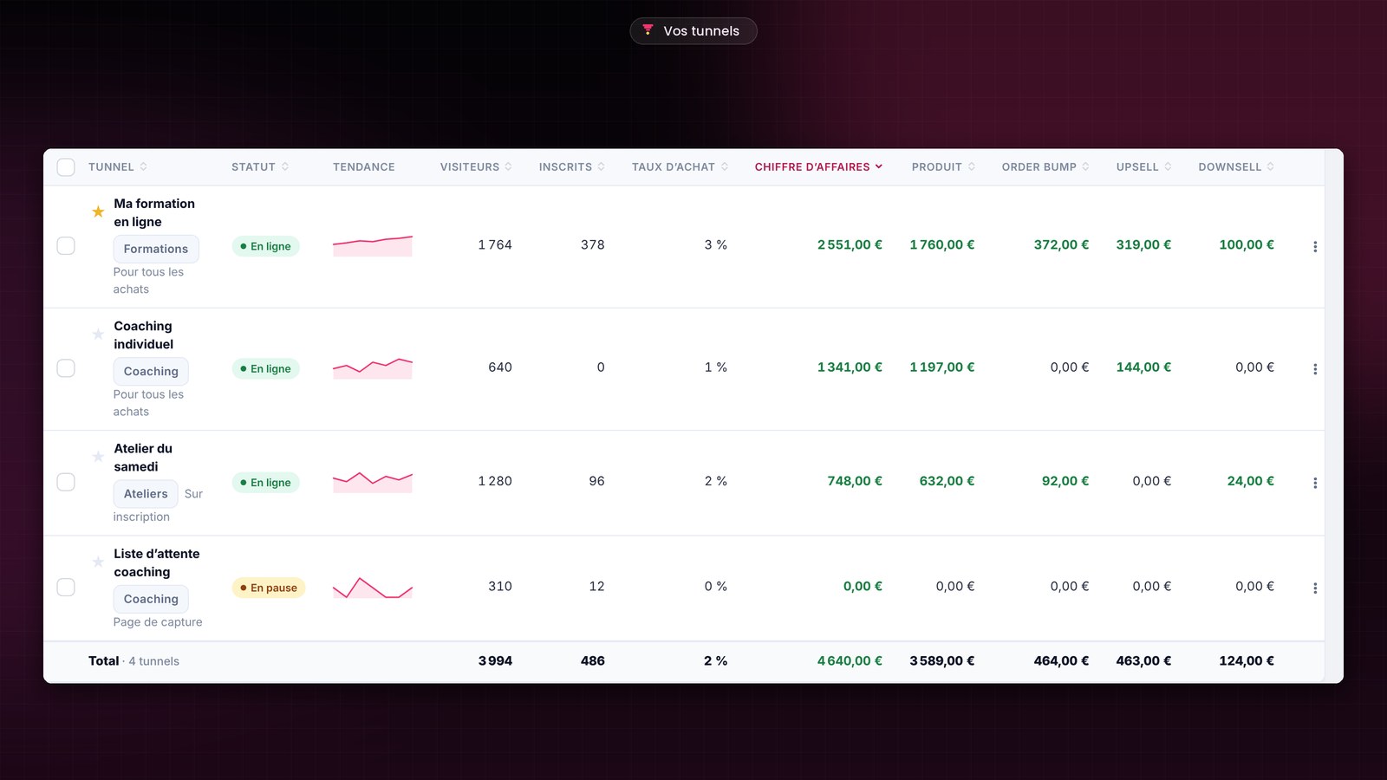Sort by the TAUX D'ACHAT column

(680, 167)
